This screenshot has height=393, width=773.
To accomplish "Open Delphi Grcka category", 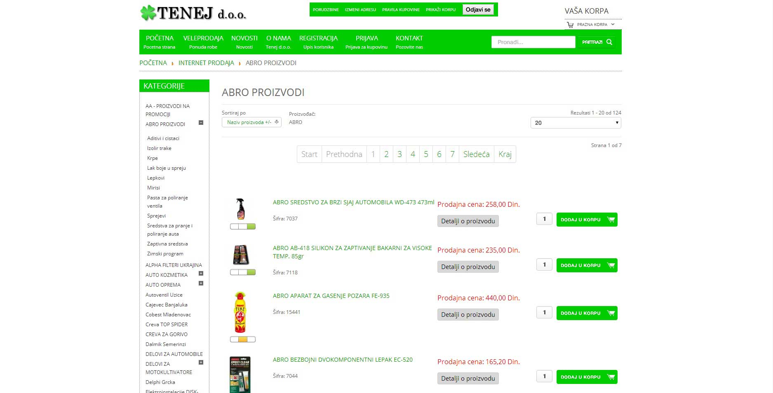I will click(x=160, y=382).
